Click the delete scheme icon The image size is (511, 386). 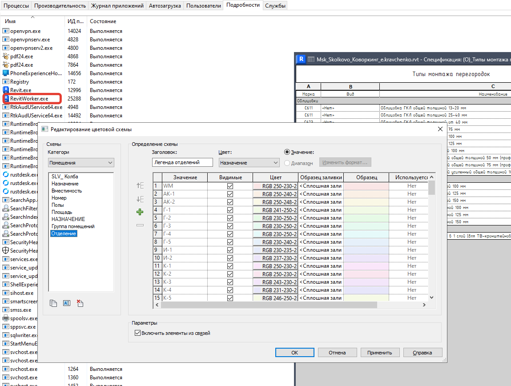pos(80,303)
